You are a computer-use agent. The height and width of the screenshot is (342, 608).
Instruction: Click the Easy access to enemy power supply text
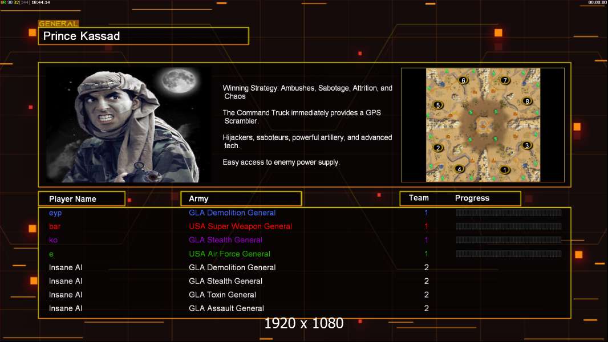[x=281, y=162]
